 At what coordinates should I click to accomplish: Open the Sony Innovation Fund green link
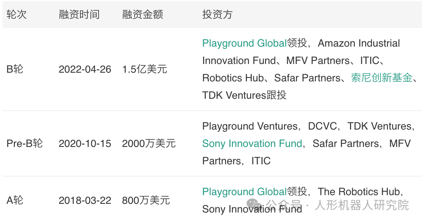pos(252,144)
